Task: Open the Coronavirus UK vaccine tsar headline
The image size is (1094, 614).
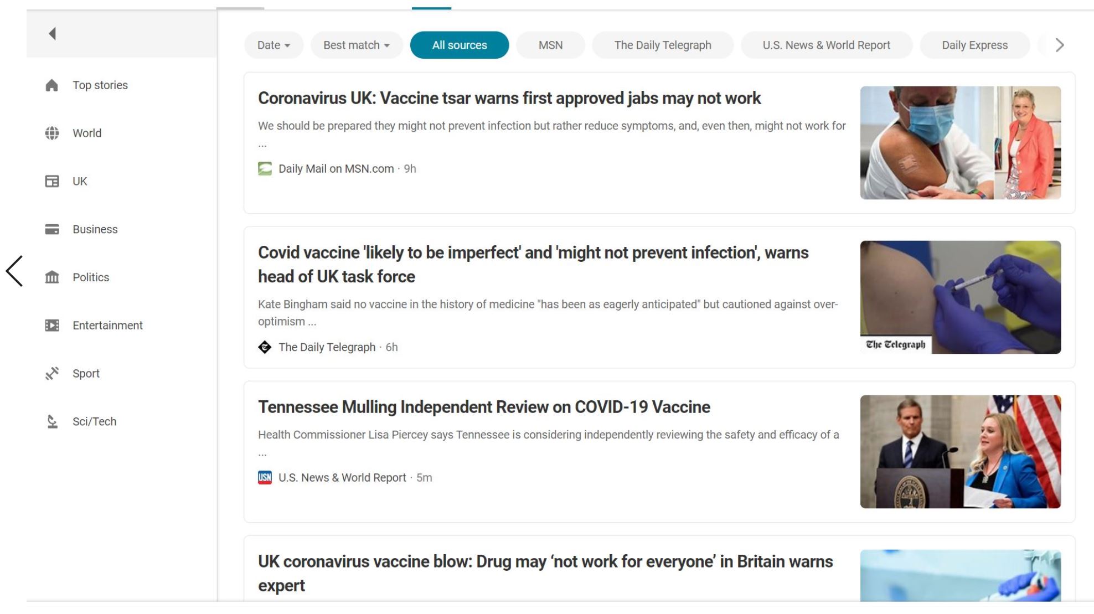Action: (509, 99)
